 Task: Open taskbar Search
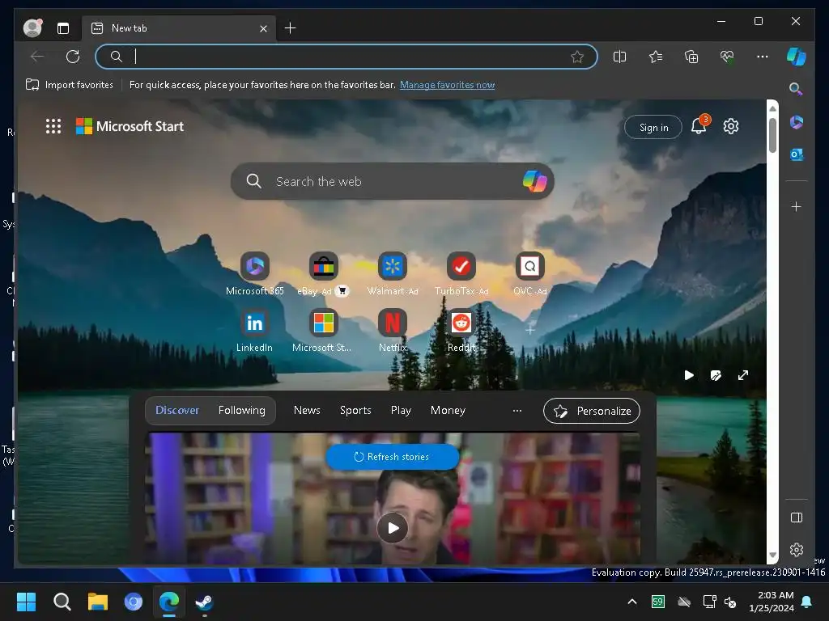tap(62, 602)
